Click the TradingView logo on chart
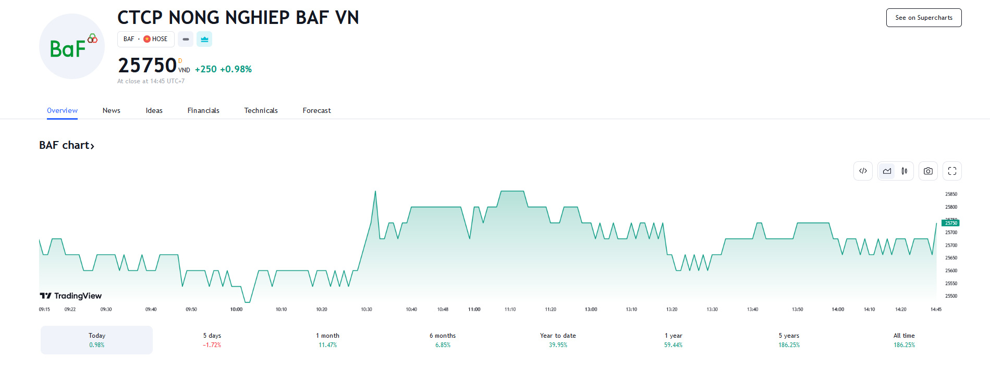990x370 pixels. click(71, 296)
